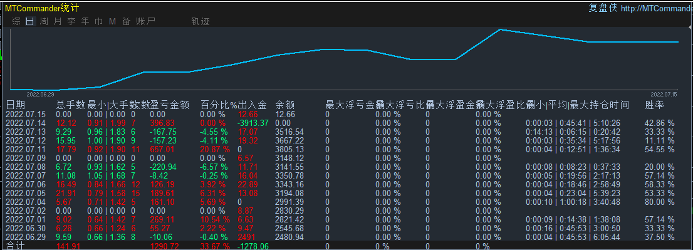Click the 80.00 % win rate cell

point(660,202)
